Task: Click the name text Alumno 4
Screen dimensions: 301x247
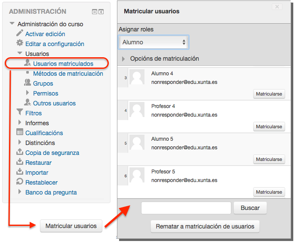Action: click(162, 74)
